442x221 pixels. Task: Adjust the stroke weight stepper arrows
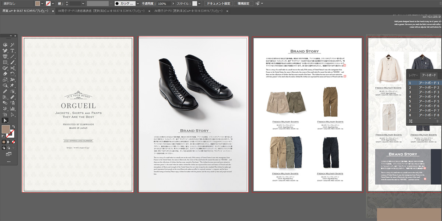pos(67,3)
